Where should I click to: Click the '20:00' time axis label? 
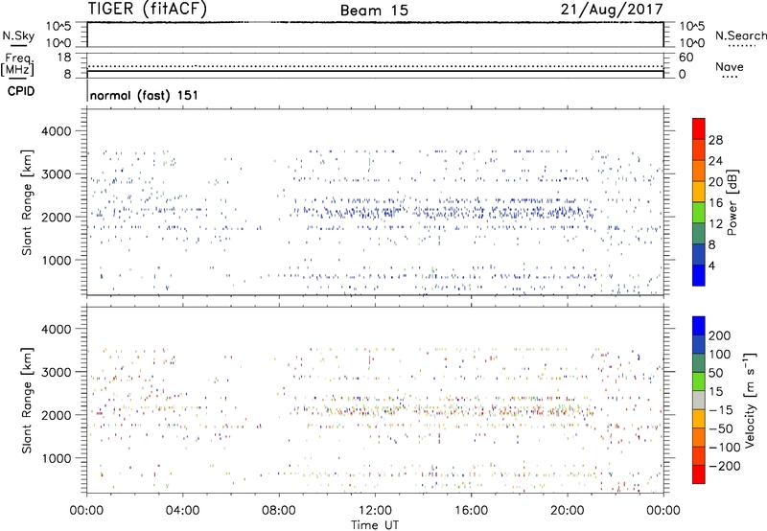coord(567,511)
